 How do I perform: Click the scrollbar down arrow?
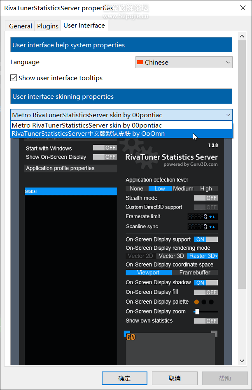(x=242, y=361)
